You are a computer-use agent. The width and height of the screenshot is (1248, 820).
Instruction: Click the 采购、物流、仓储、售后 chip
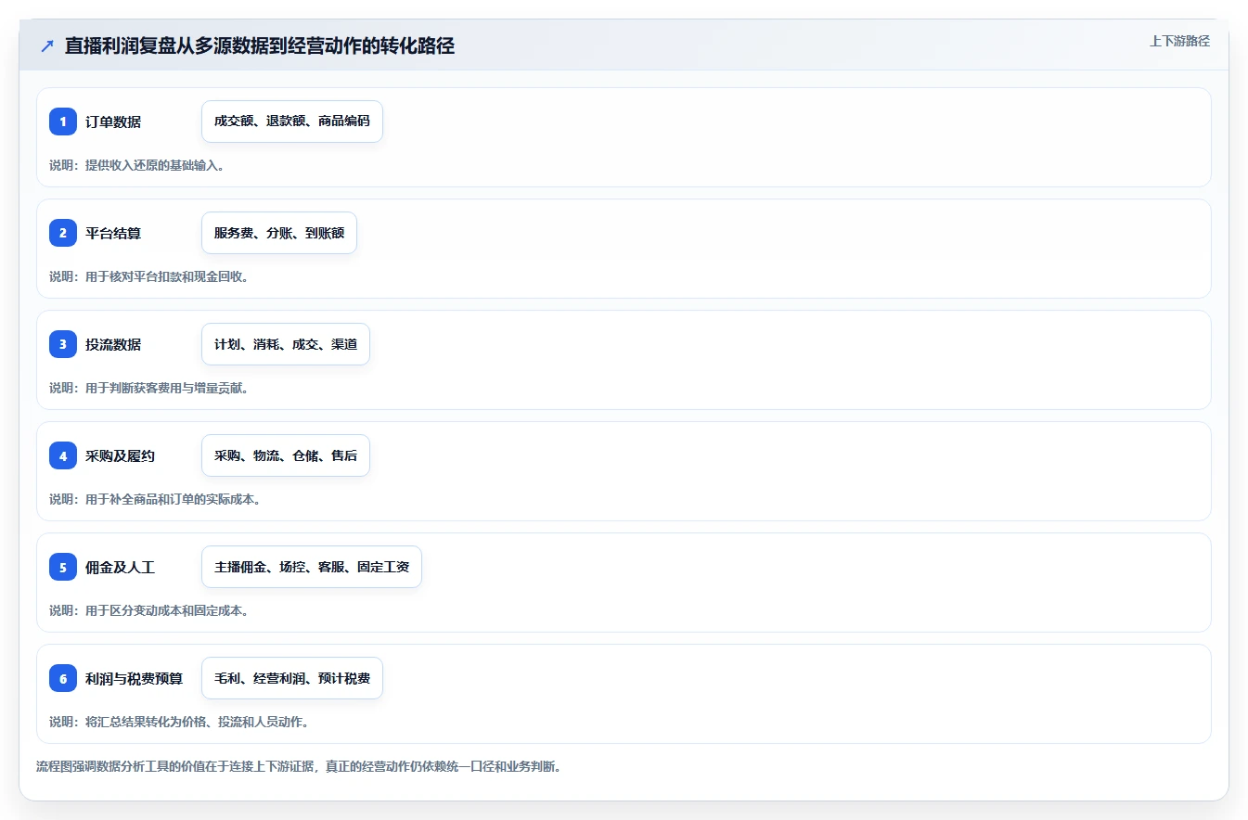click(x=286, y=455)
